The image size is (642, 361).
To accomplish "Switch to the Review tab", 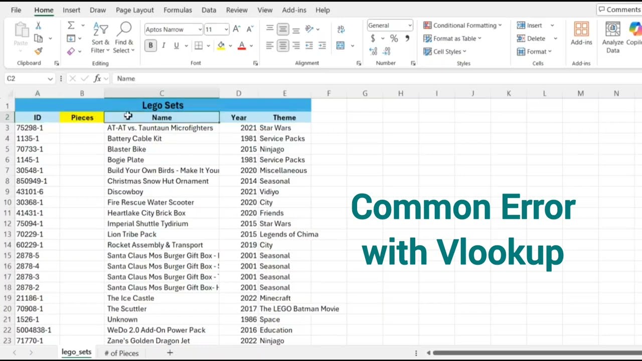I will pyautogui.click(x=237, y=10).
